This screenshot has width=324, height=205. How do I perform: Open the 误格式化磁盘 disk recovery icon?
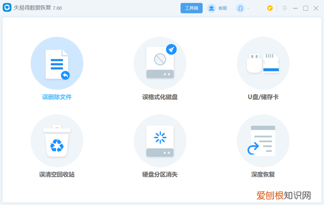[x=160, y=63]
